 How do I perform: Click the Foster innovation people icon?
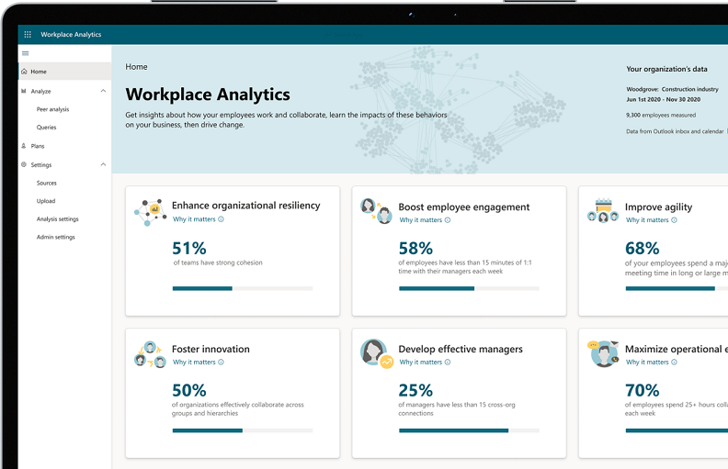tap(150, 354)
